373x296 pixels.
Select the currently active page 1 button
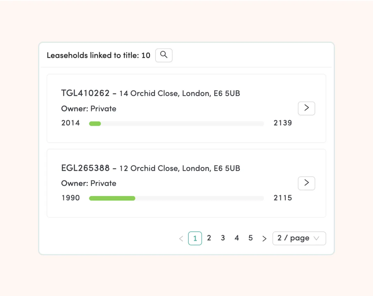click(x=195, y=238)
